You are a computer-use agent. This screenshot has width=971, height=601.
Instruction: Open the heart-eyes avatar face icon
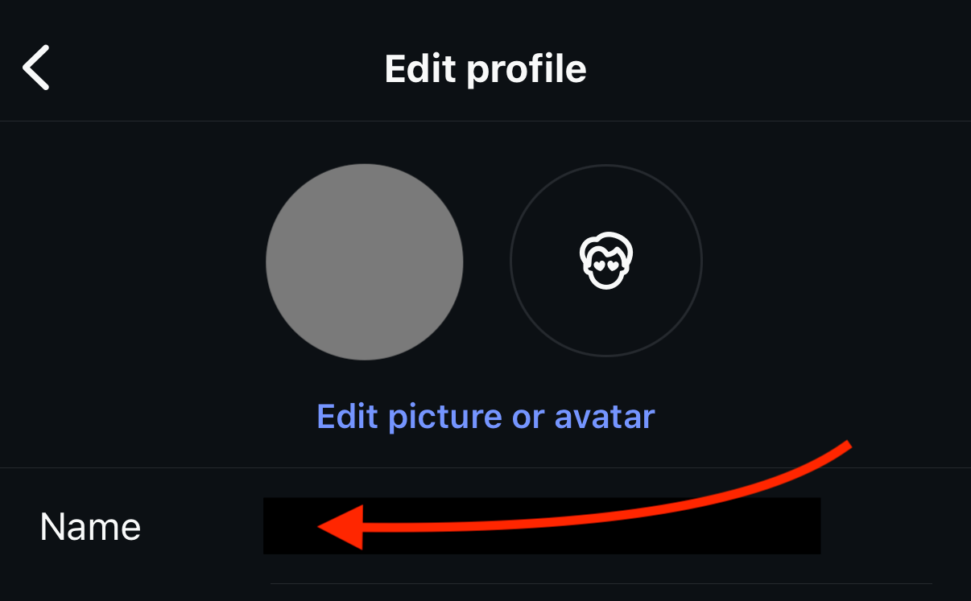tap(606, 261)
